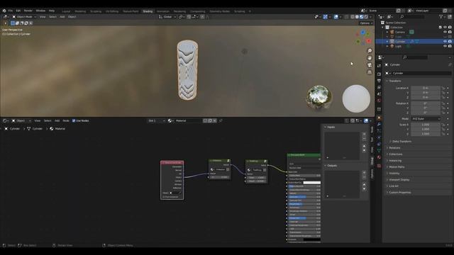
Task: Open the Edit menu
Action: pos(18,11)
